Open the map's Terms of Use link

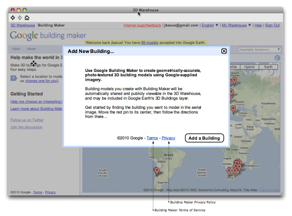(270, 190)
